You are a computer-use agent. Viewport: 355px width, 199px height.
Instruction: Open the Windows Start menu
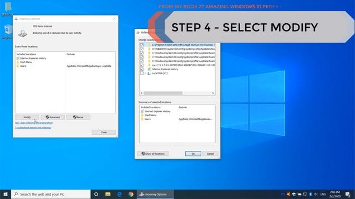tap(6, 194)
